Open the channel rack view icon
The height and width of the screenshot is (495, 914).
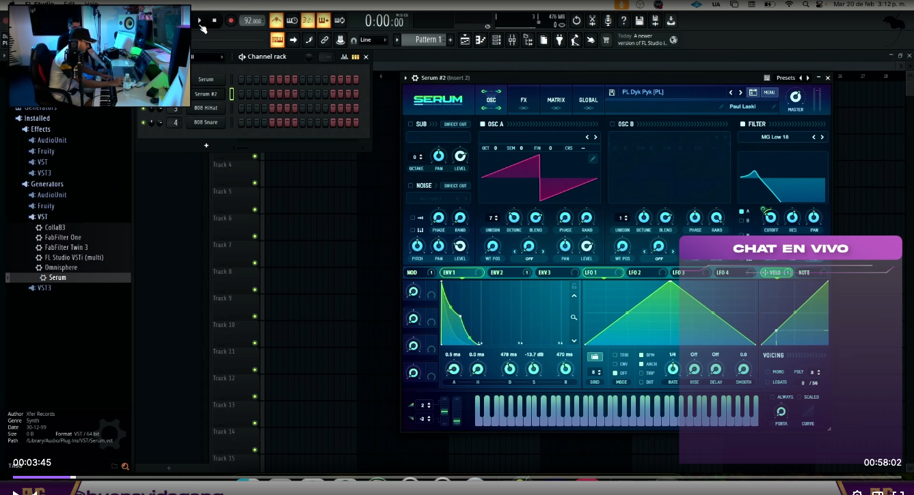click(x=496, y=40)
